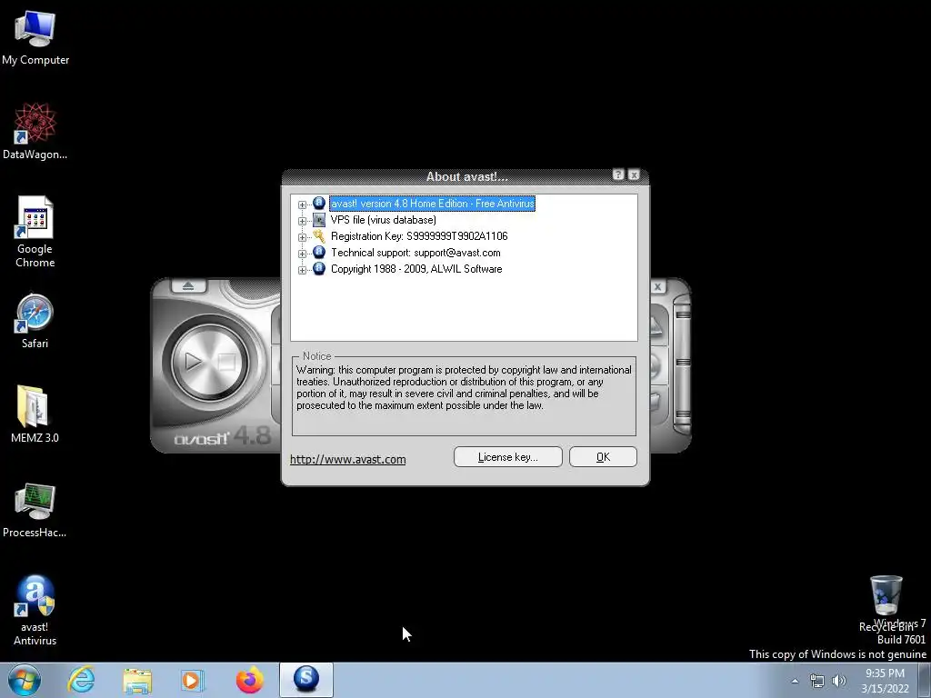Image resolution: width=931 pixels, height=698 pixels.
Task: Launch Internet Explorer from taskbar
Action: [x=81, y=680]
